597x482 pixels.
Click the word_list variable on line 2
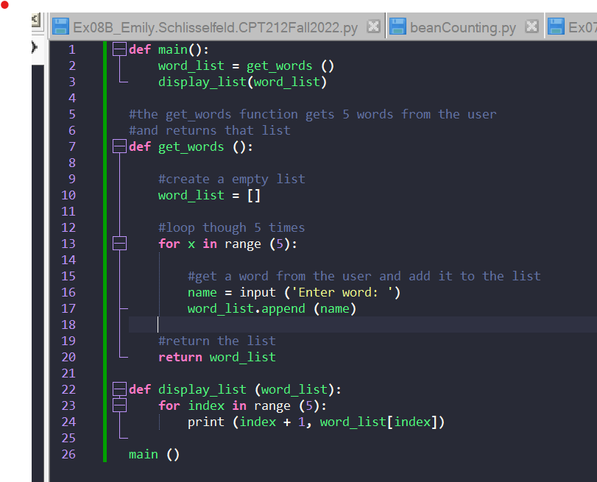pos(191,65)
